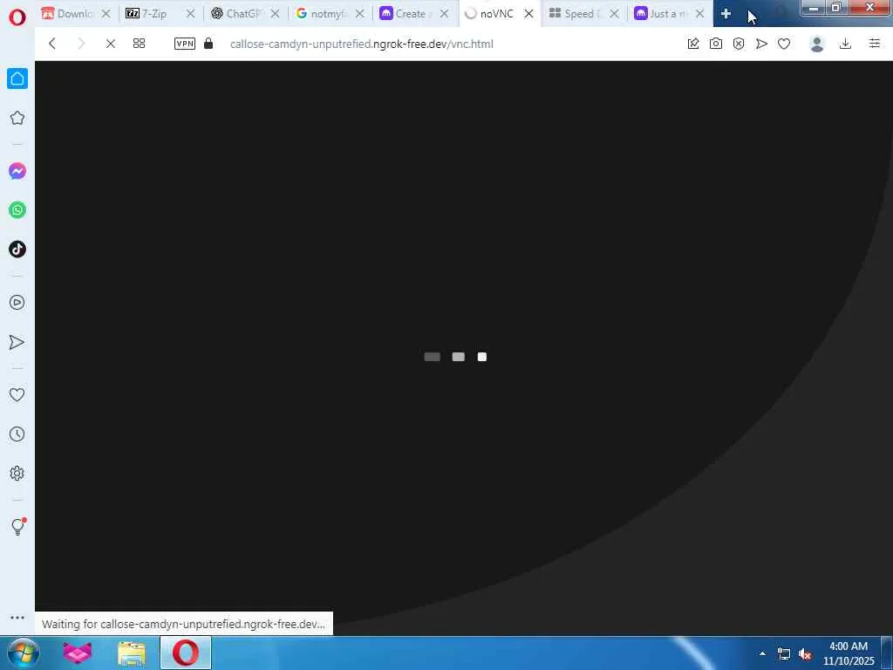The width and height of the screenshot is (893, 670).
Task: Open Easy Setup sliders menu
Action: tap(875, 44)
